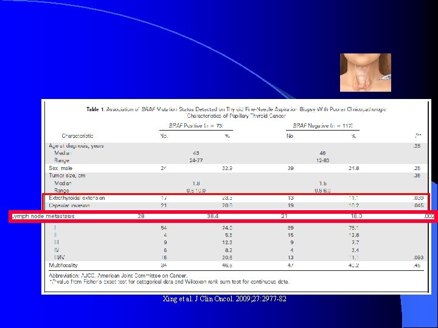The height and width of the screenshot is (328, 438).
Task: Click the thyroid neck illustration image
Action: point(366,72)
